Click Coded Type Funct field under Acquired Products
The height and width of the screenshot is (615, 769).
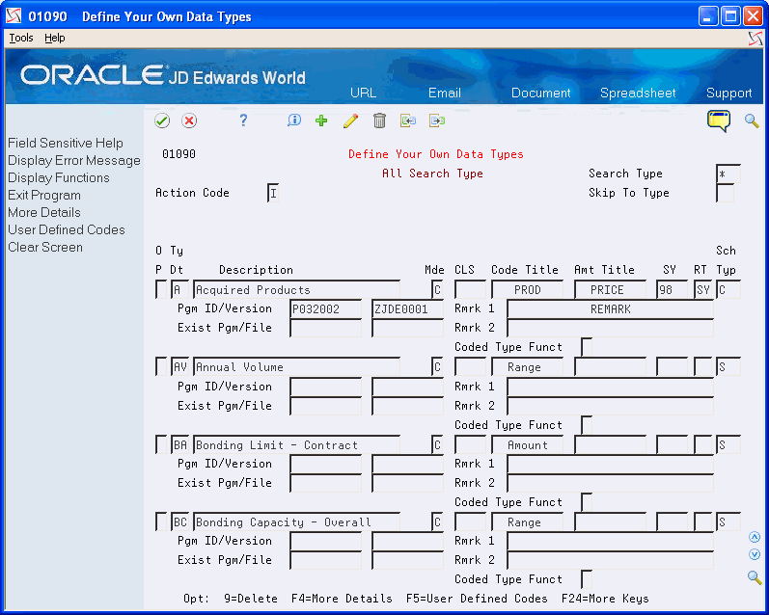click(x=587, y=347)
